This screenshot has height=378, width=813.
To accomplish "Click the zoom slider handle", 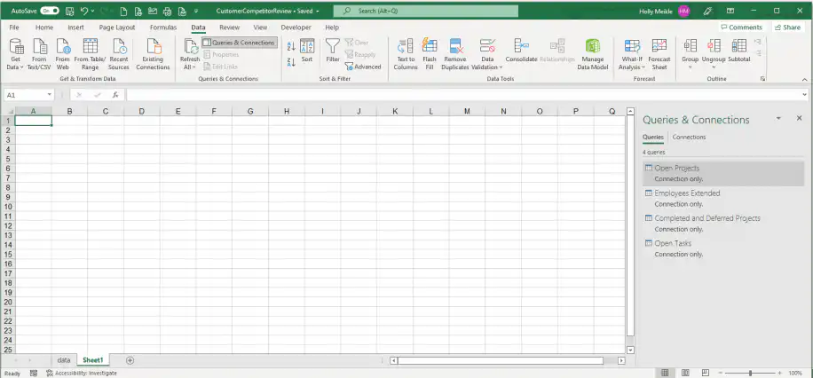I will pyautogui.click(x=750, y=373).
